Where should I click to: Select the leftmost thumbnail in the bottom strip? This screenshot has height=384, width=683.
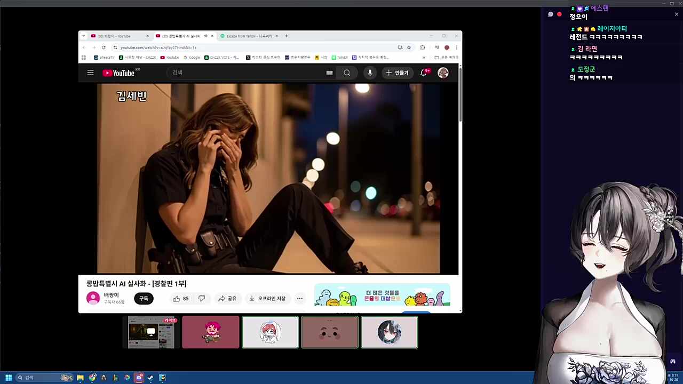[x=151, y=332]
